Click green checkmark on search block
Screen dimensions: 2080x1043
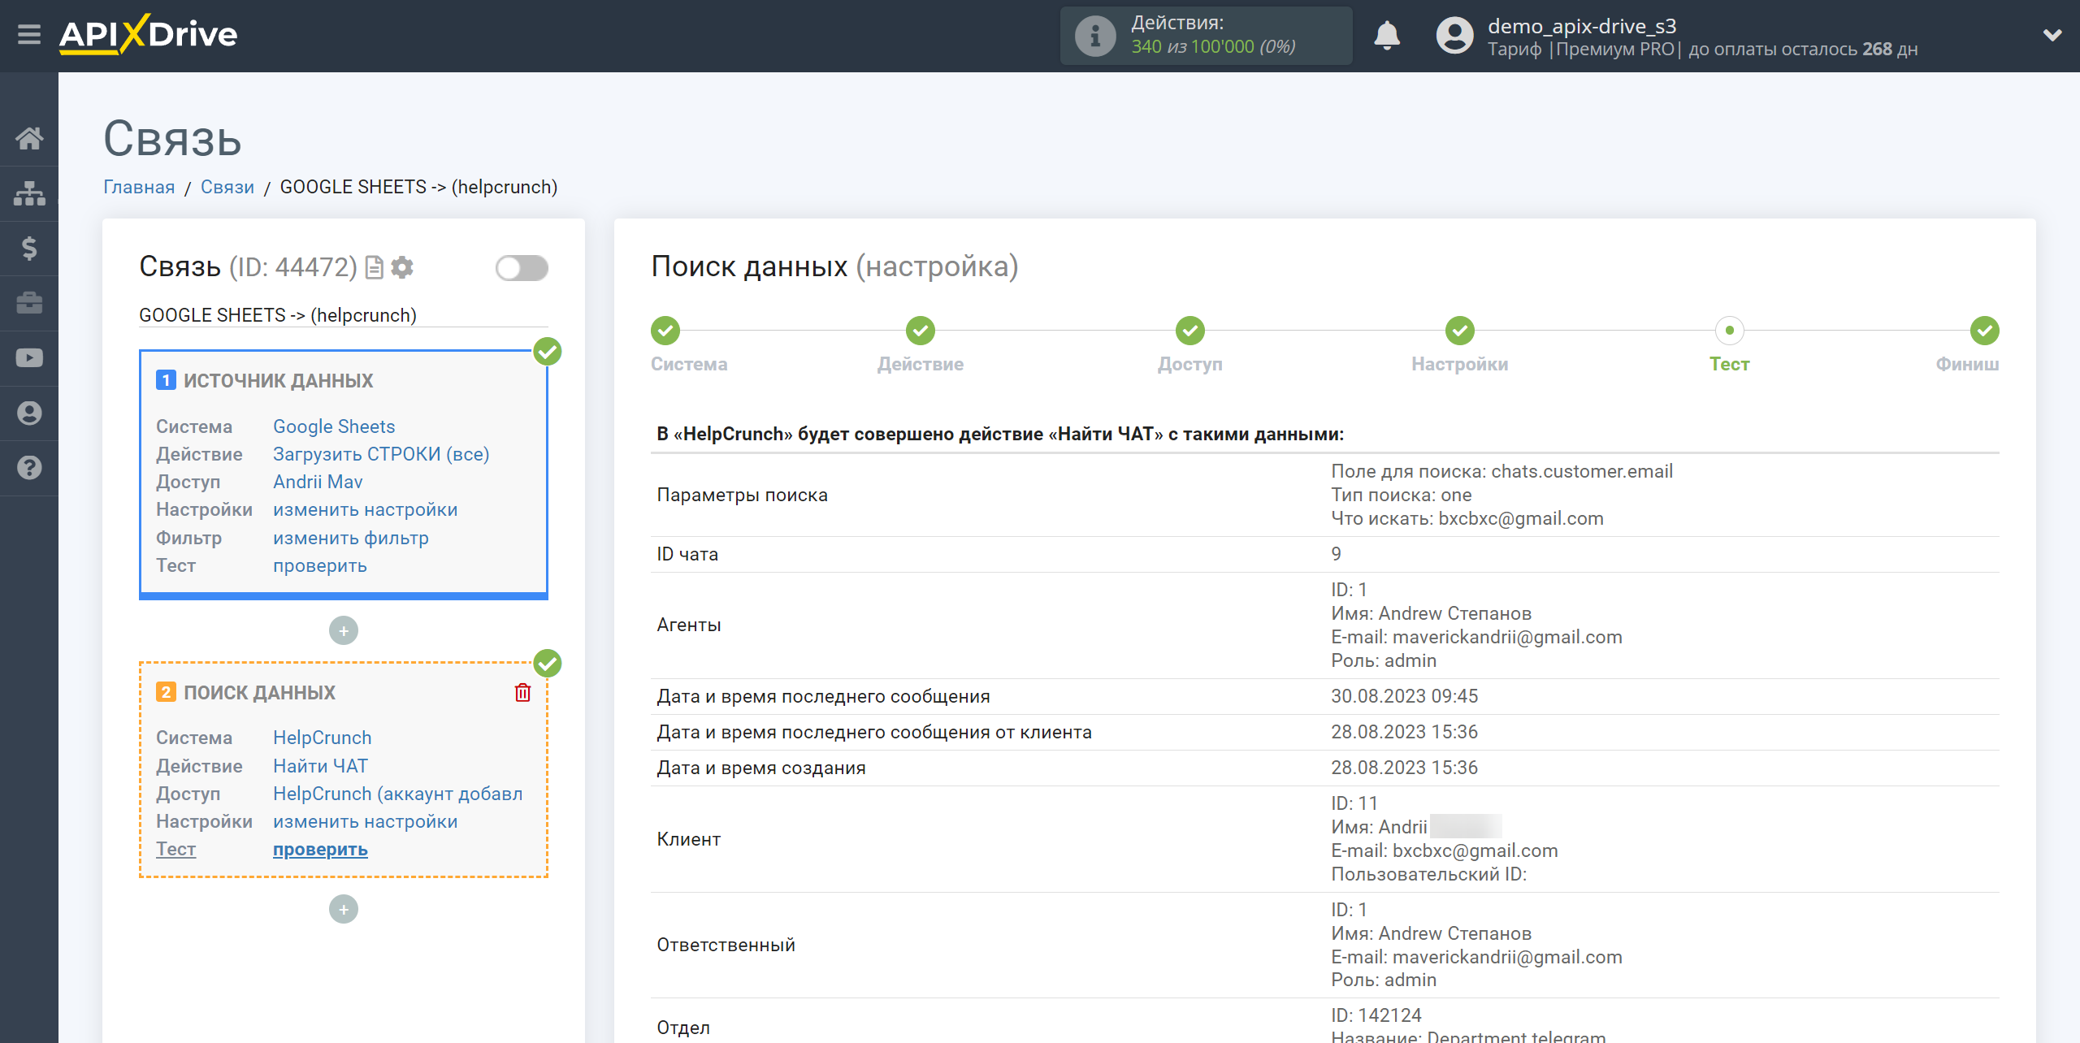click(548, 664)
